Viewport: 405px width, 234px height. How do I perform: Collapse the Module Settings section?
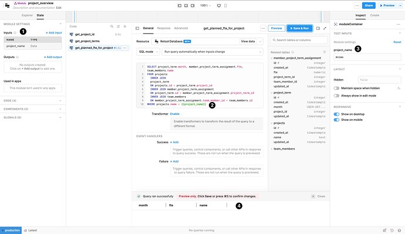pos(60,23)
